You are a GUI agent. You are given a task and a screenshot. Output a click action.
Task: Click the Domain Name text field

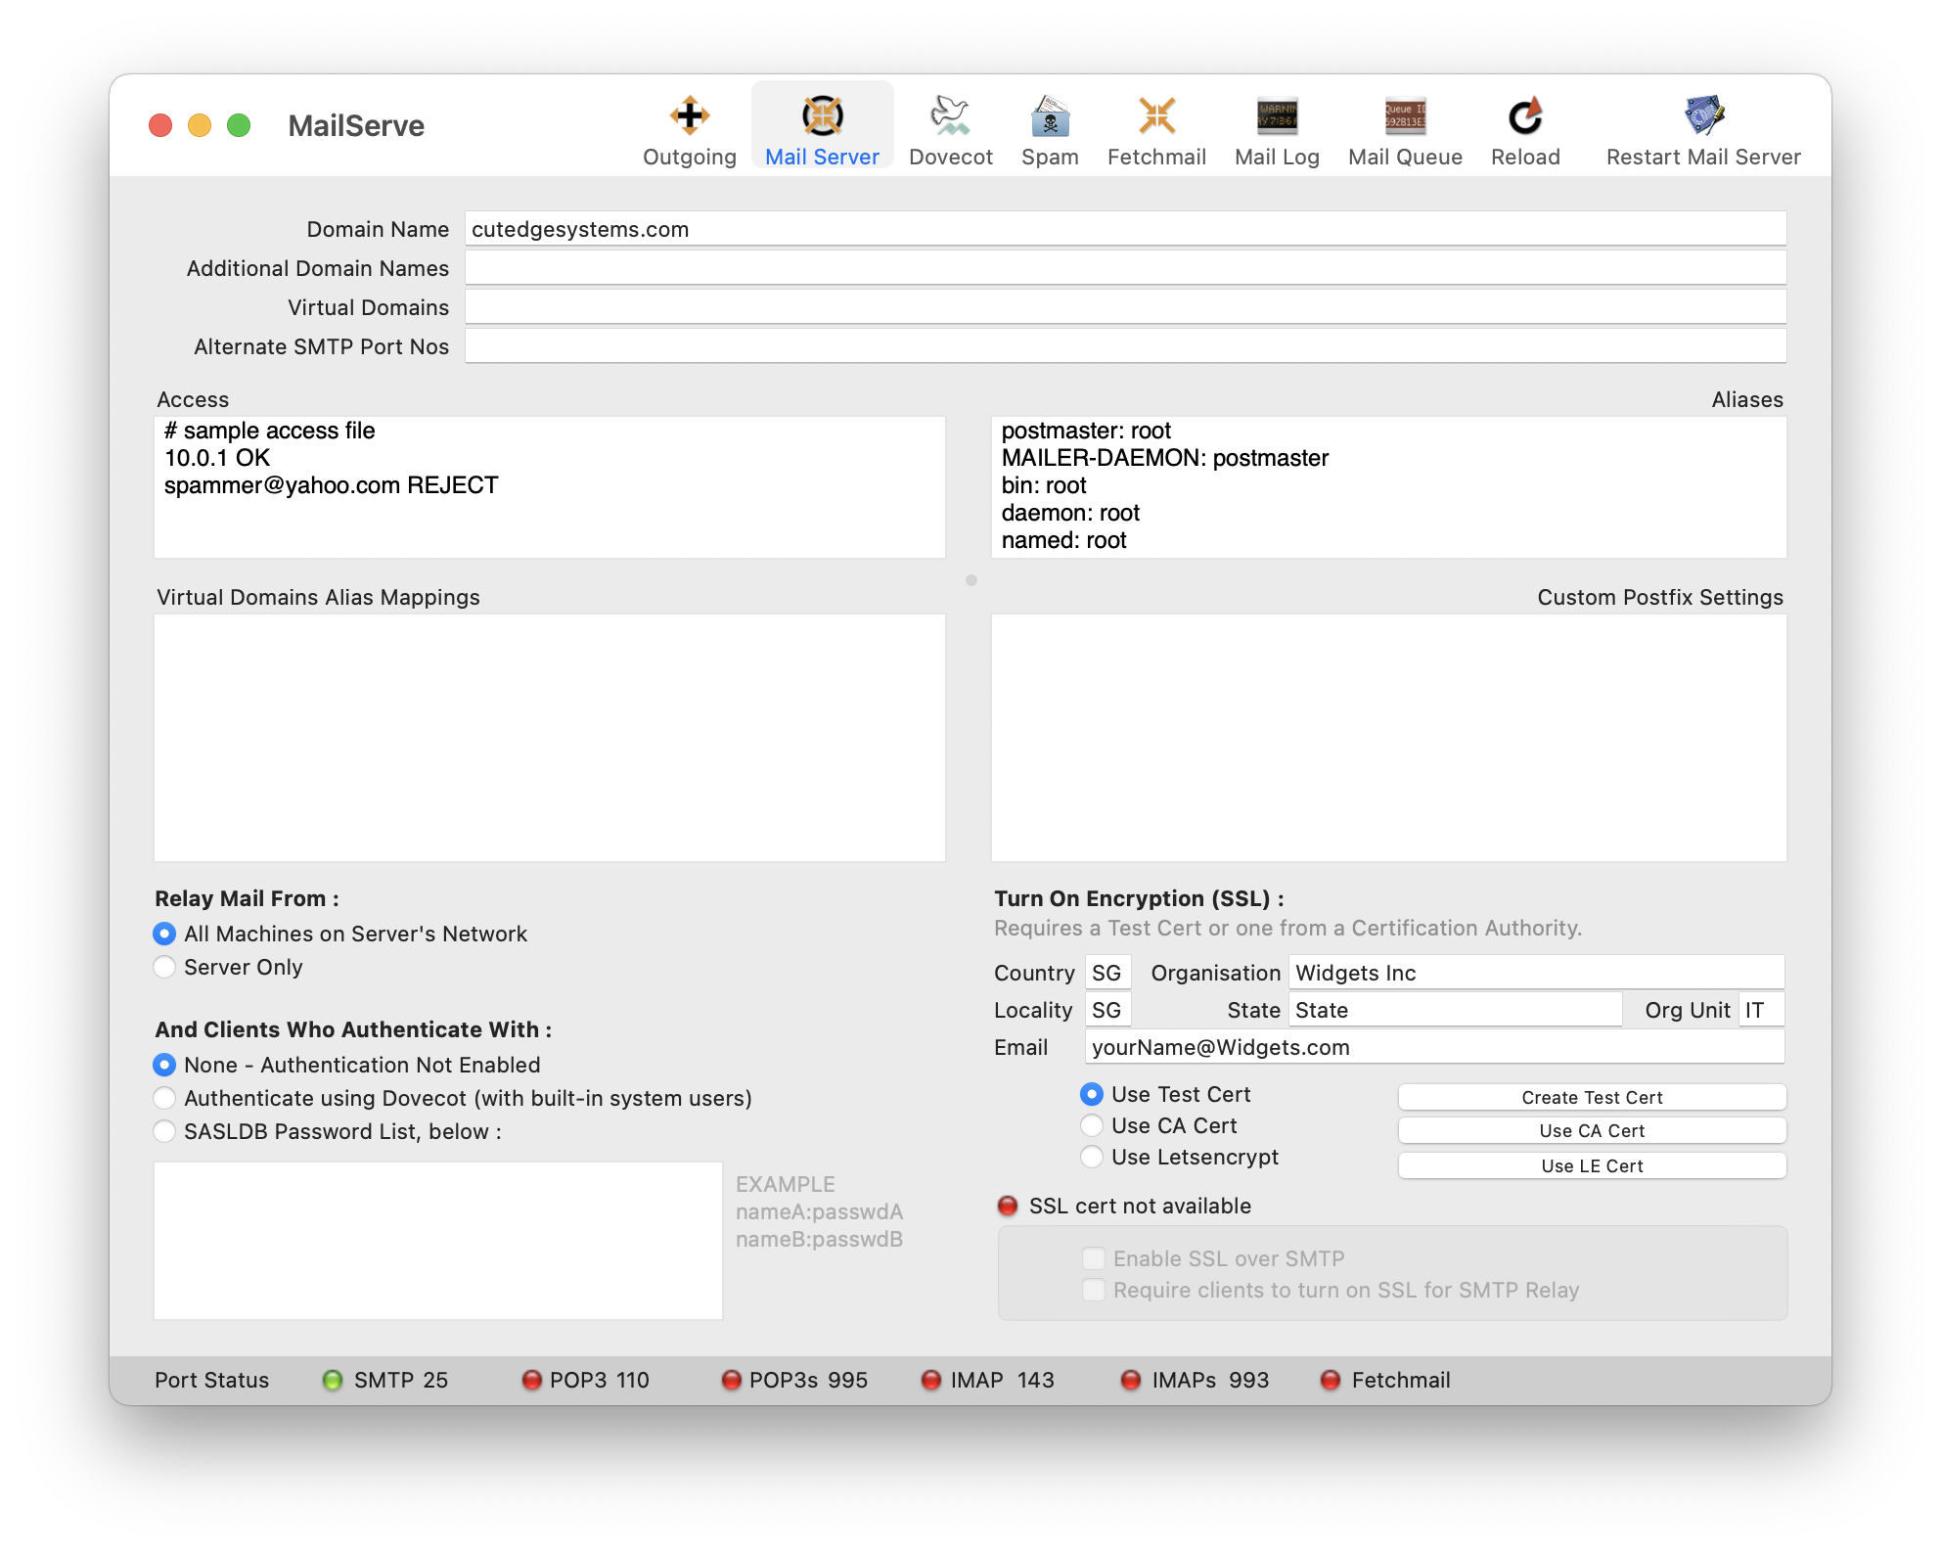[x=1125, y=229]
